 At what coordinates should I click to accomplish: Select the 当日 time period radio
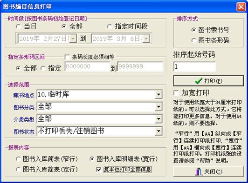pyautogui.click(x=18, y=26)
